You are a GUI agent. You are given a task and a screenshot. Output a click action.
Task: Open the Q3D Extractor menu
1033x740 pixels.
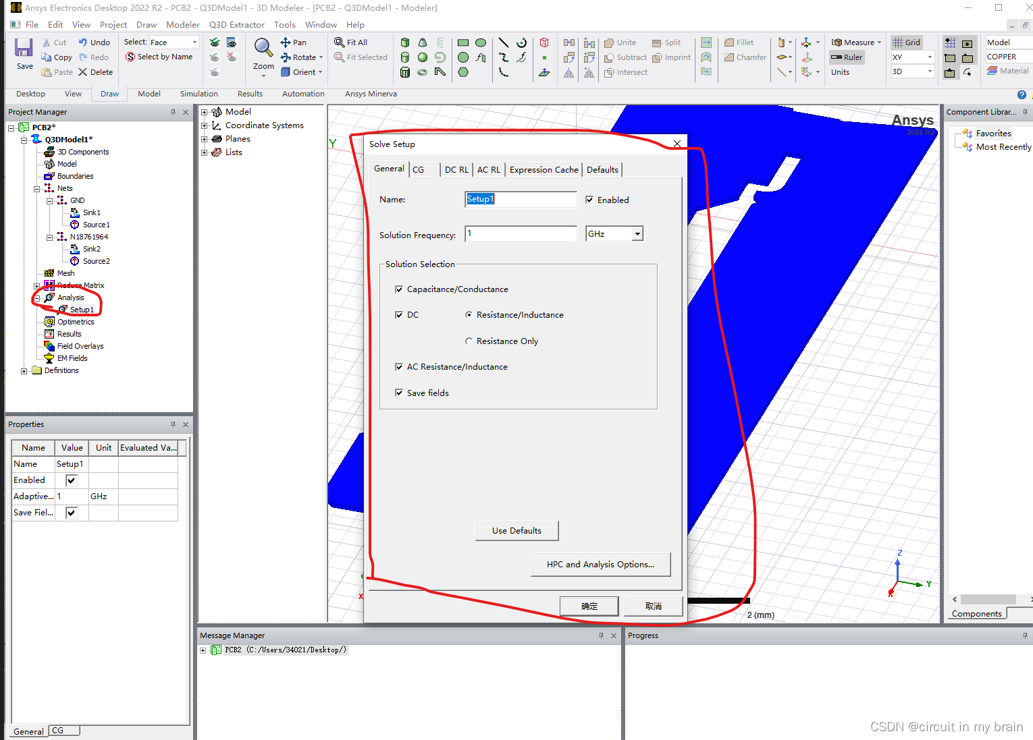(237, 25)
